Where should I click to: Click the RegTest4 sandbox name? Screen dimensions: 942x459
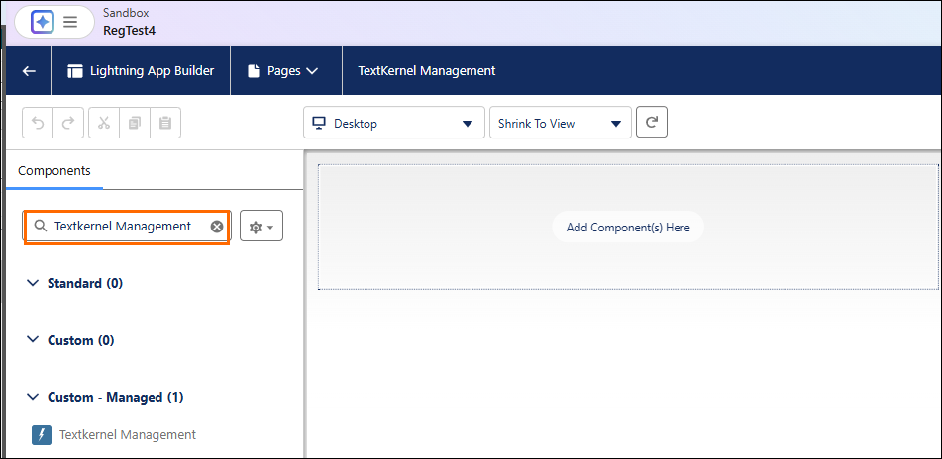pyautogui.click(x=129, y=30)
